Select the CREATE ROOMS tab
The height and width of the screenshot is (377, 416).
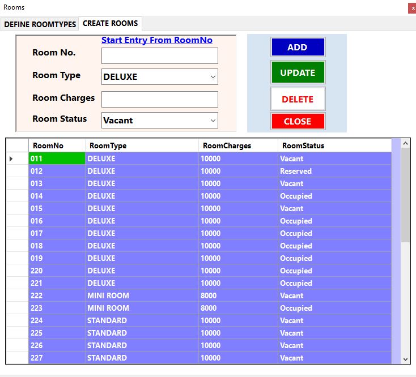point(111,24)
